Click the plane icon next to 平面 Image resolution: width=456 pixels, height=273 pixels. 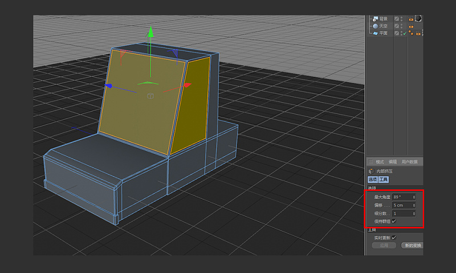[376, 33]
